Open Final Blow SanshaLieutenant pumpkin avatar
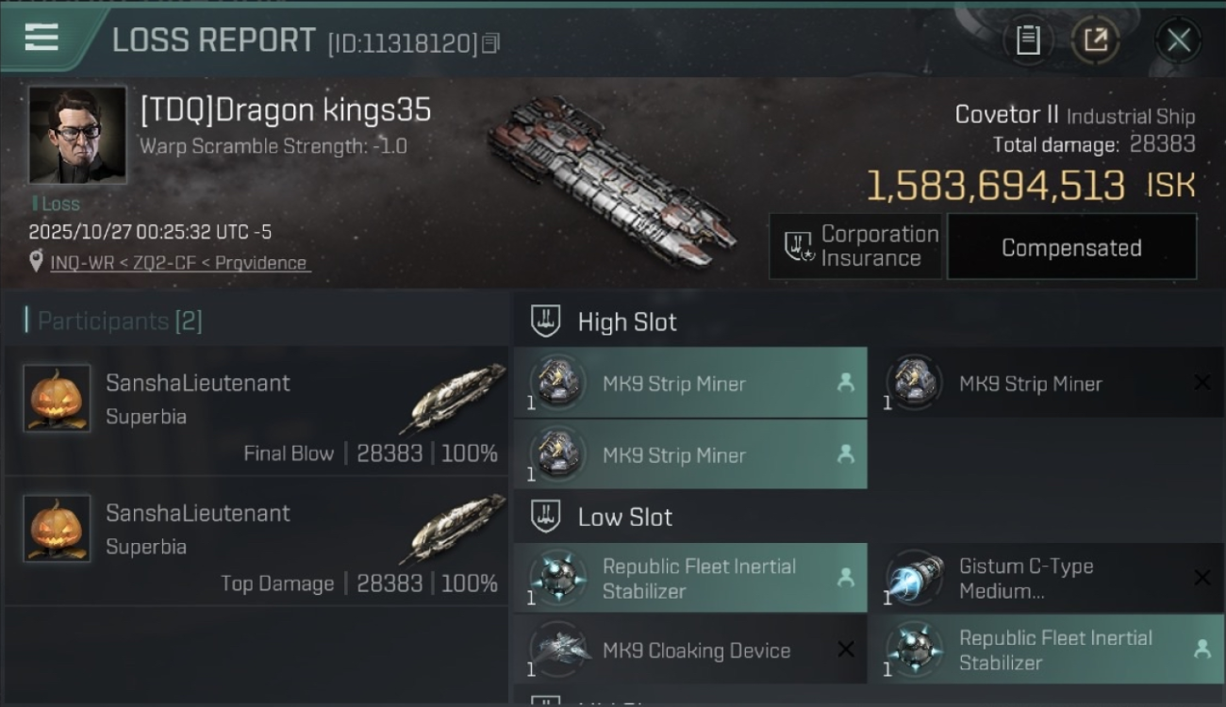Screen dimensions: 1226x707 [57, 399]
